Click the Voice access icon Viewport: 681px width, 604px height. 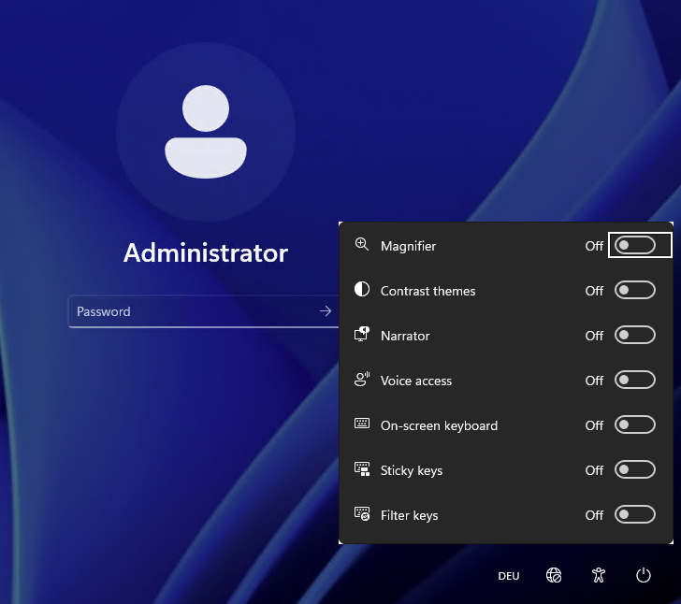[x=361, y=379]
